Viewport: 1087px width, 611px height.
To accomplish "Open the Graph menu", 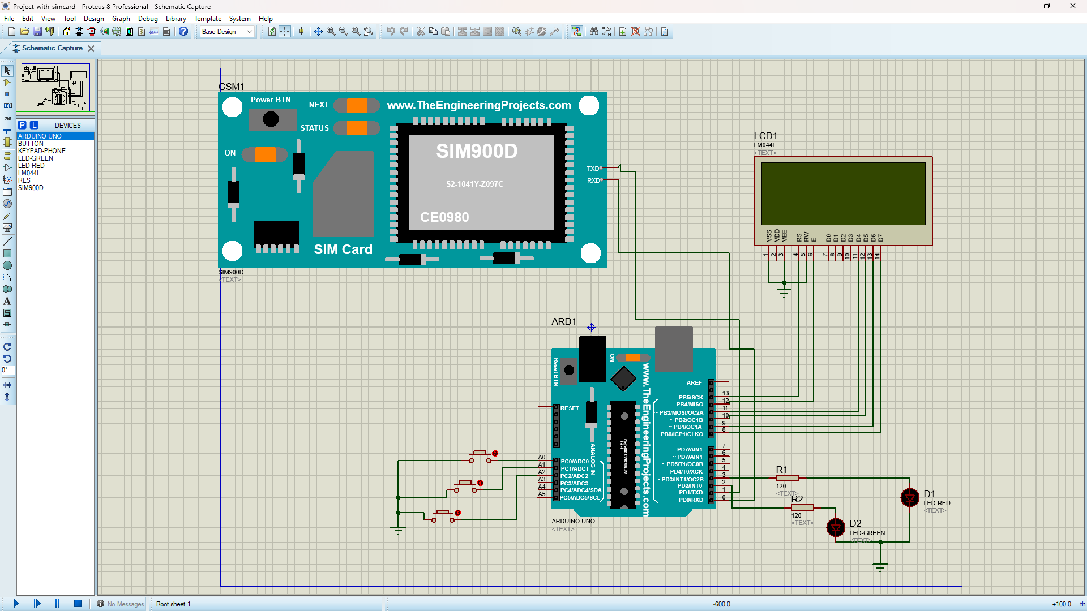I will (x=121, y=19).
